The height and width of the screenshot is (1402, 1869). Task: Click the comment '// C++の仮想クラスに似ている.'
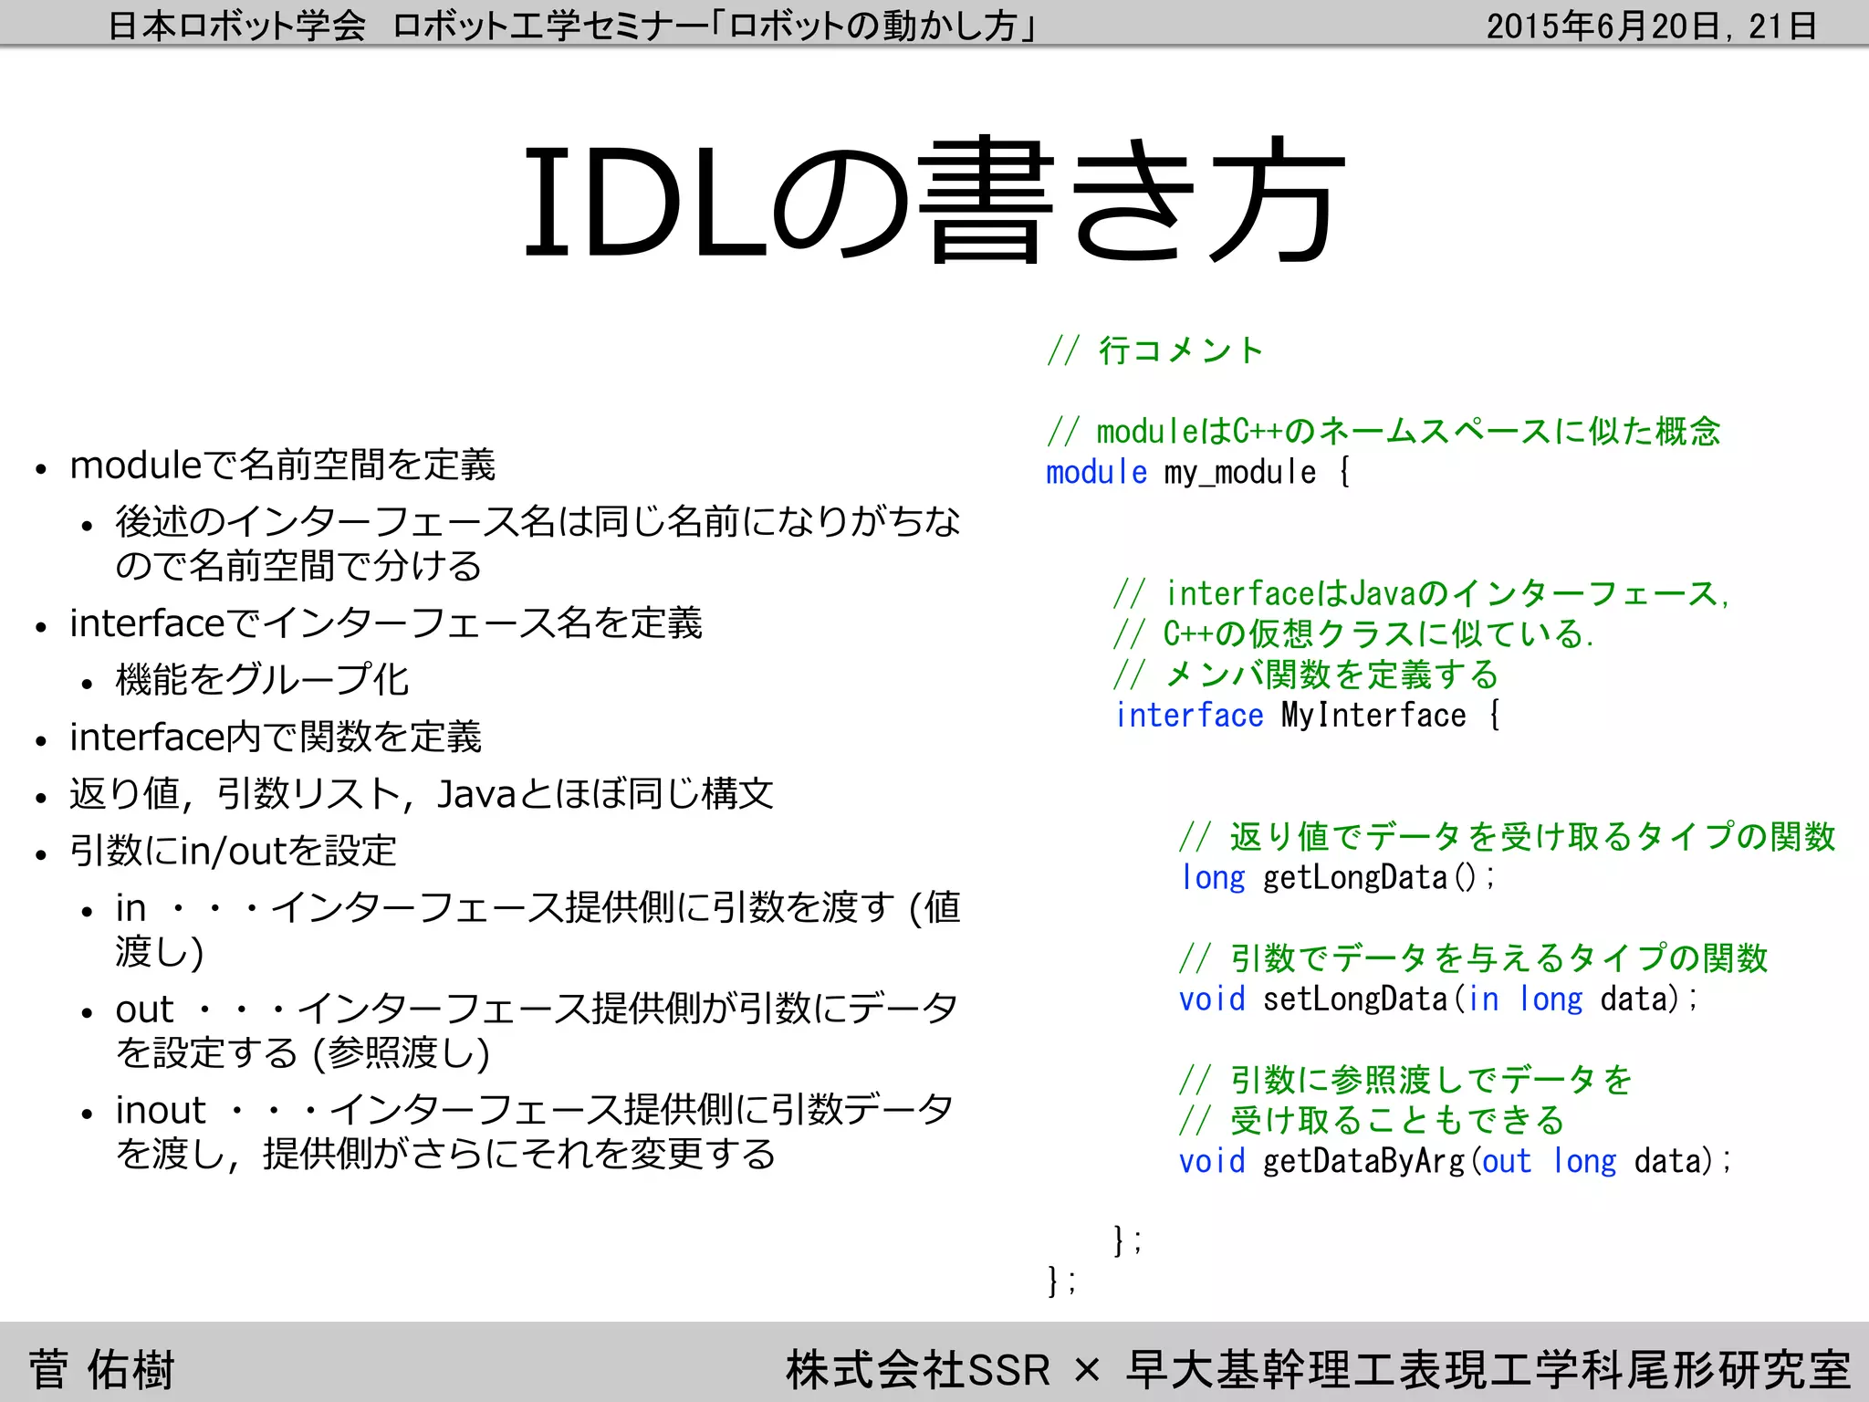[1353, 633]
